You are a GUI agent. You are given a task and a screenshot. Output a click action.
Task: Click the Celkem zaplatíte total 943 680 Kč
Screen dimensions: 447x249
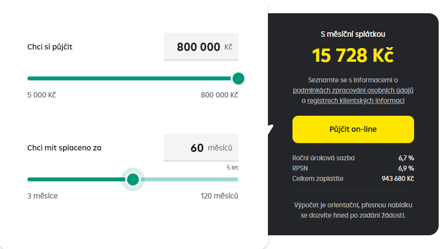pos(397,178)
